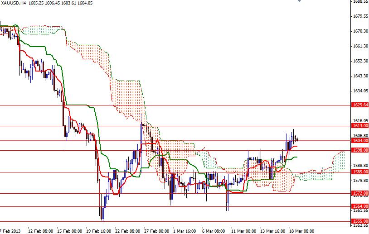Click the 1679.55 price axis value
The image size is (369, 234).
click(360, 16)
